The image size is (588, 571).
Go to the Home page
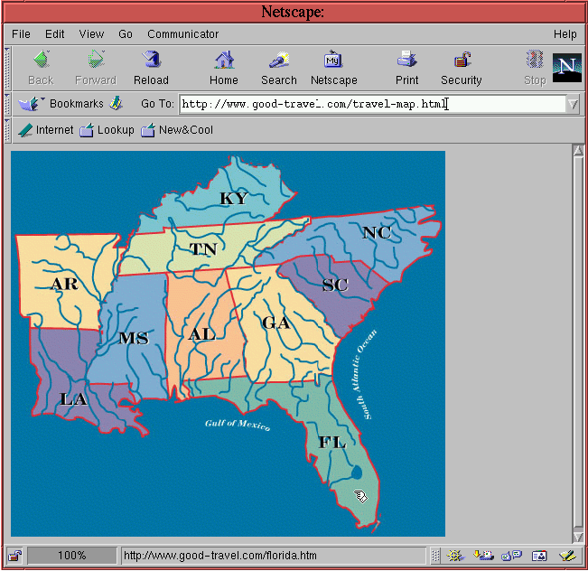coord(224,68)
